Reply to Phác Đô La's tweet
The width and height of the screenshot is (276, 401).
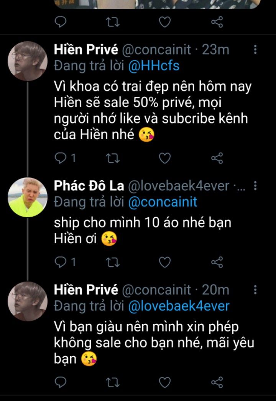[x=61, y=262]
